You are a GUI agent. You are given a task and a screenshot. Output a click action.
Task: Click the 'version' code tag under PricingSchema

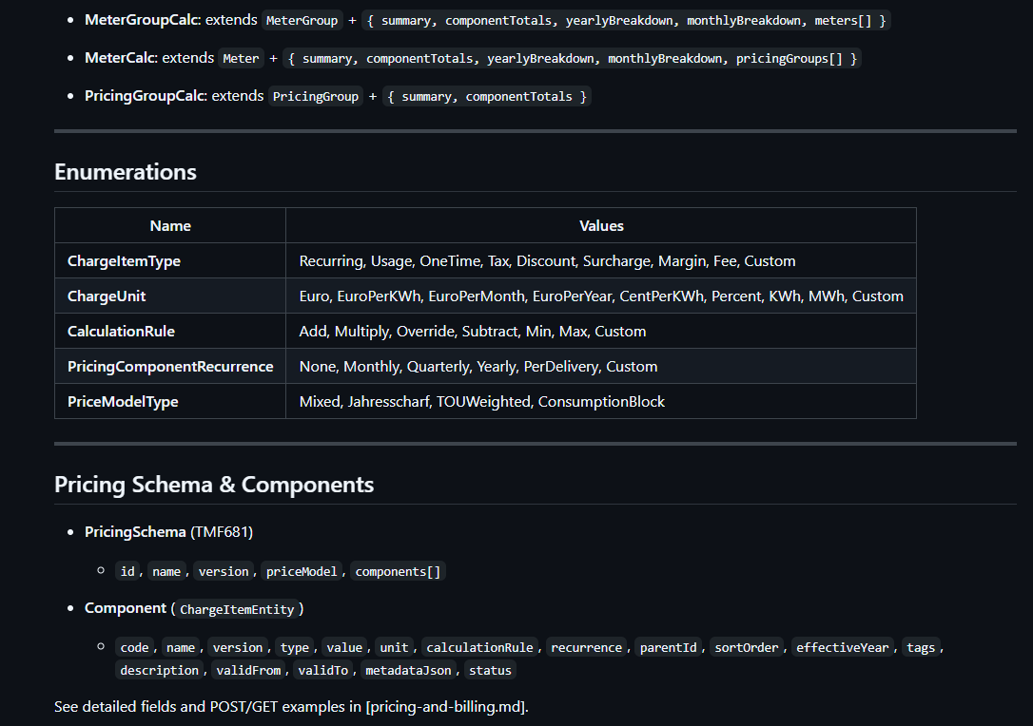coord(224,571)
